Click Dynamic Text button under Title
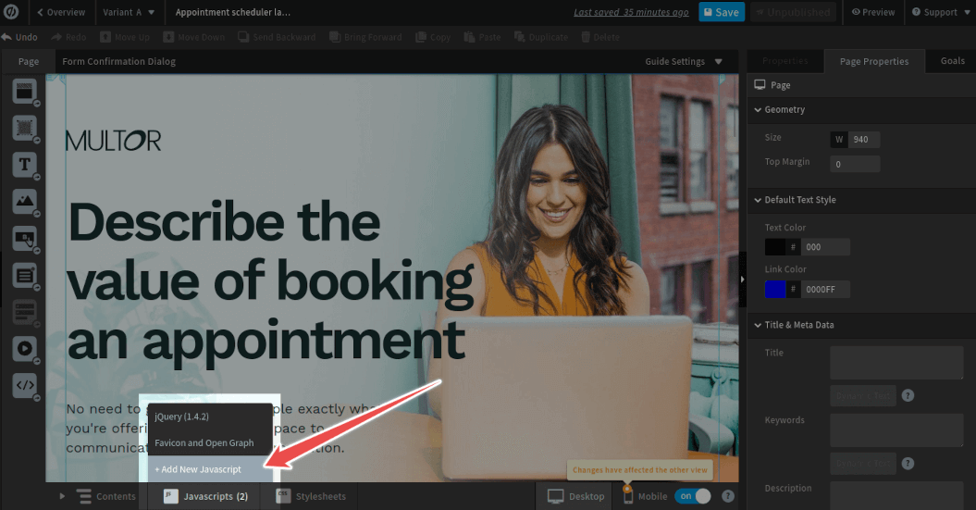The height and width of the screenshot is (510, 976). tap(863, 395)
